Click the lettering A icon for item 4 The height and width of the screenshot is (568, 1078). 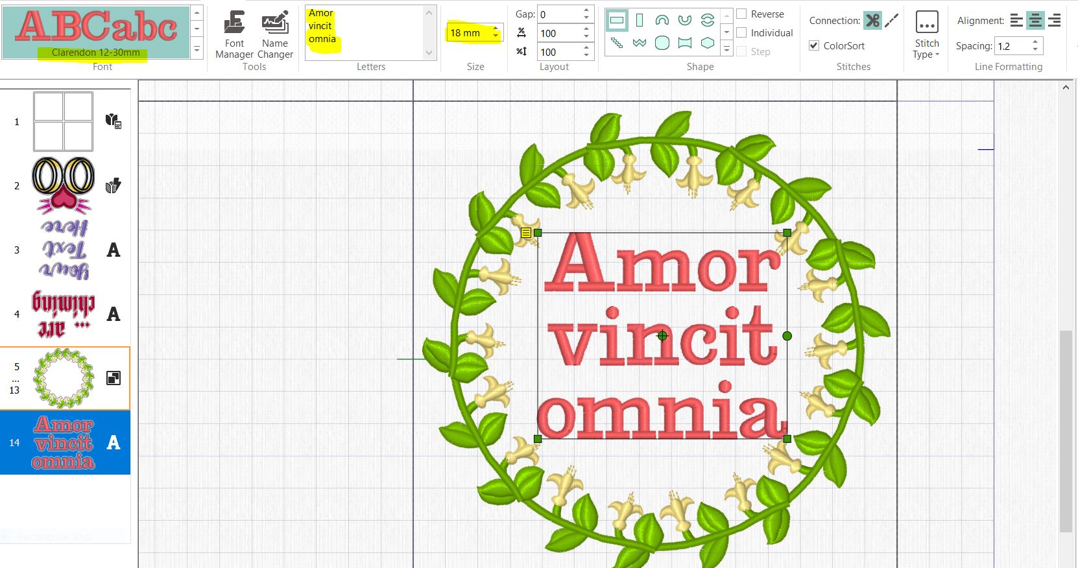(114, 314)
